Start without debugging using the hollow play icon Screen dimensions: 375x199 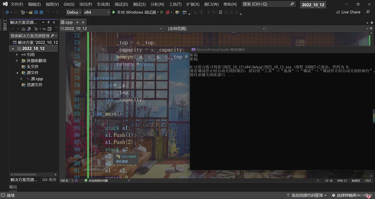162,12
